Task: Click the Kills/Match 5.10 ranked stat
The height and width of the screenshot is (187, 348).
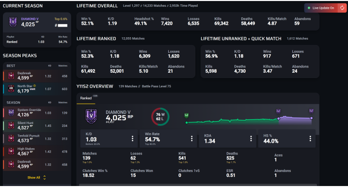Action: (148, 69)
